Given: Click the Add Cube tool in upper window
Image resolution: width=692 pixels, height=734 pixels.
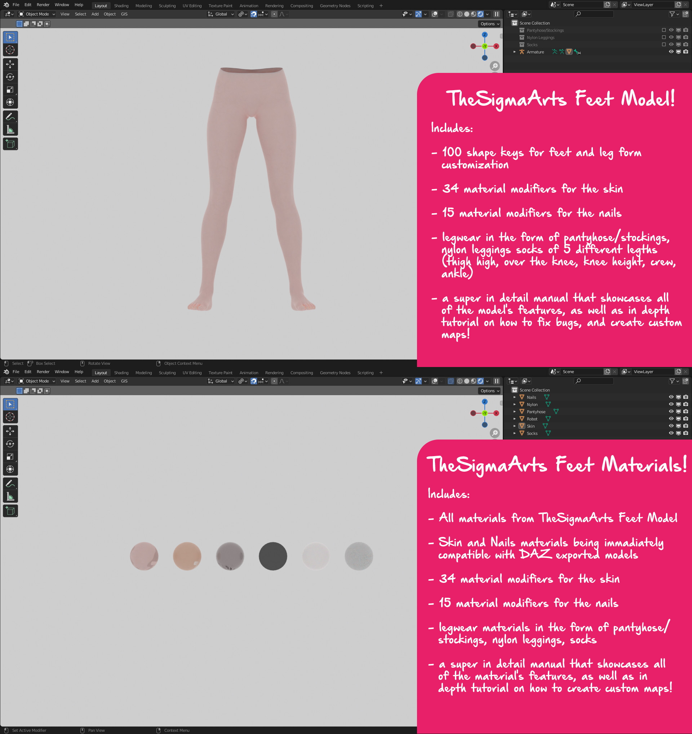Looking at the screenshot, I should 10,144.
